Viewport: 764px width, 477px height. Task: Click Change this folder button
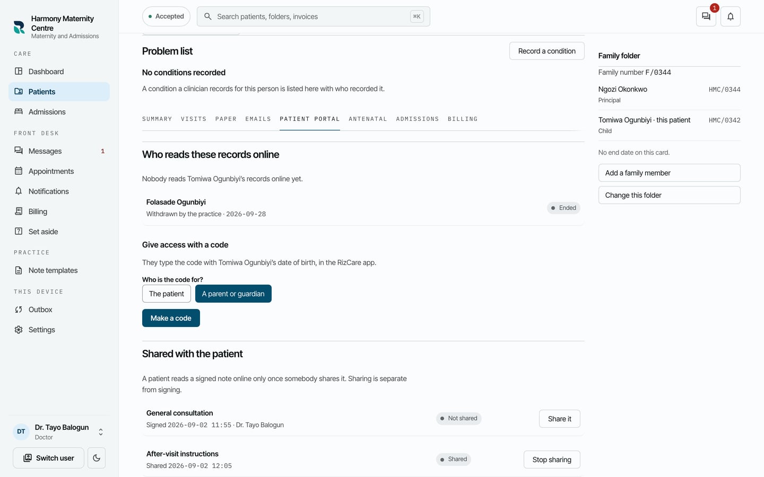point(670,195)
